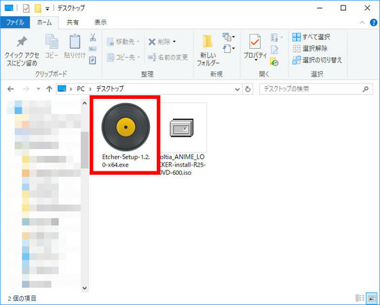
Task: Open the address bar history dropdown
Action: click(x=237, y=89)
